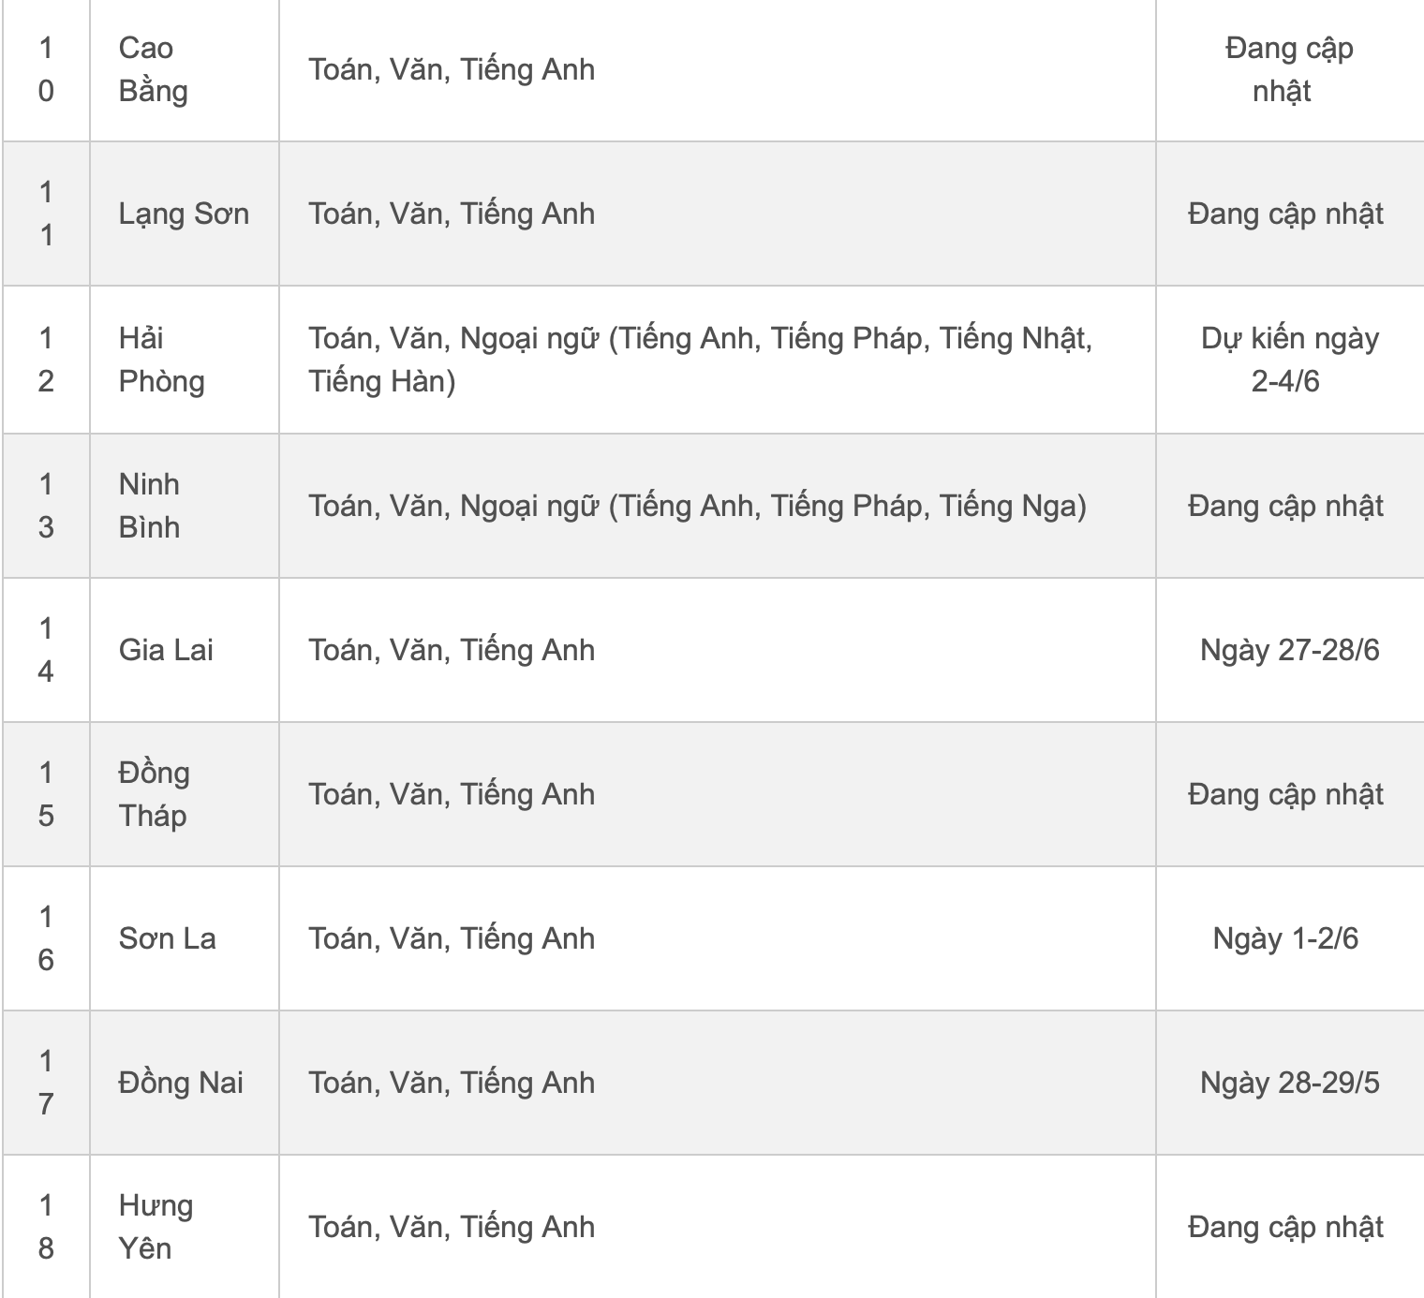Click the Đồng Tháp province name
1424x1298 pixels.
pyautogui.click(x=154, y=794)
